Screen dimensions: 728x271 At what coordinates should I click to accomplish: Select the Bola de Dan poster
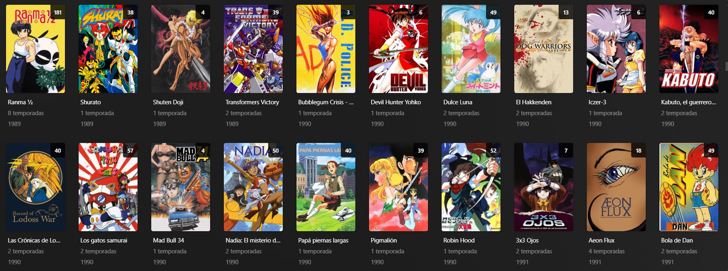coord(689,187)
